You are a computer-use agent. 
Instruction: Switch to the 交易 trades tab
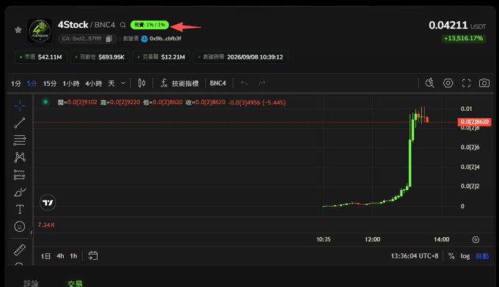click(x=75, y=283)
